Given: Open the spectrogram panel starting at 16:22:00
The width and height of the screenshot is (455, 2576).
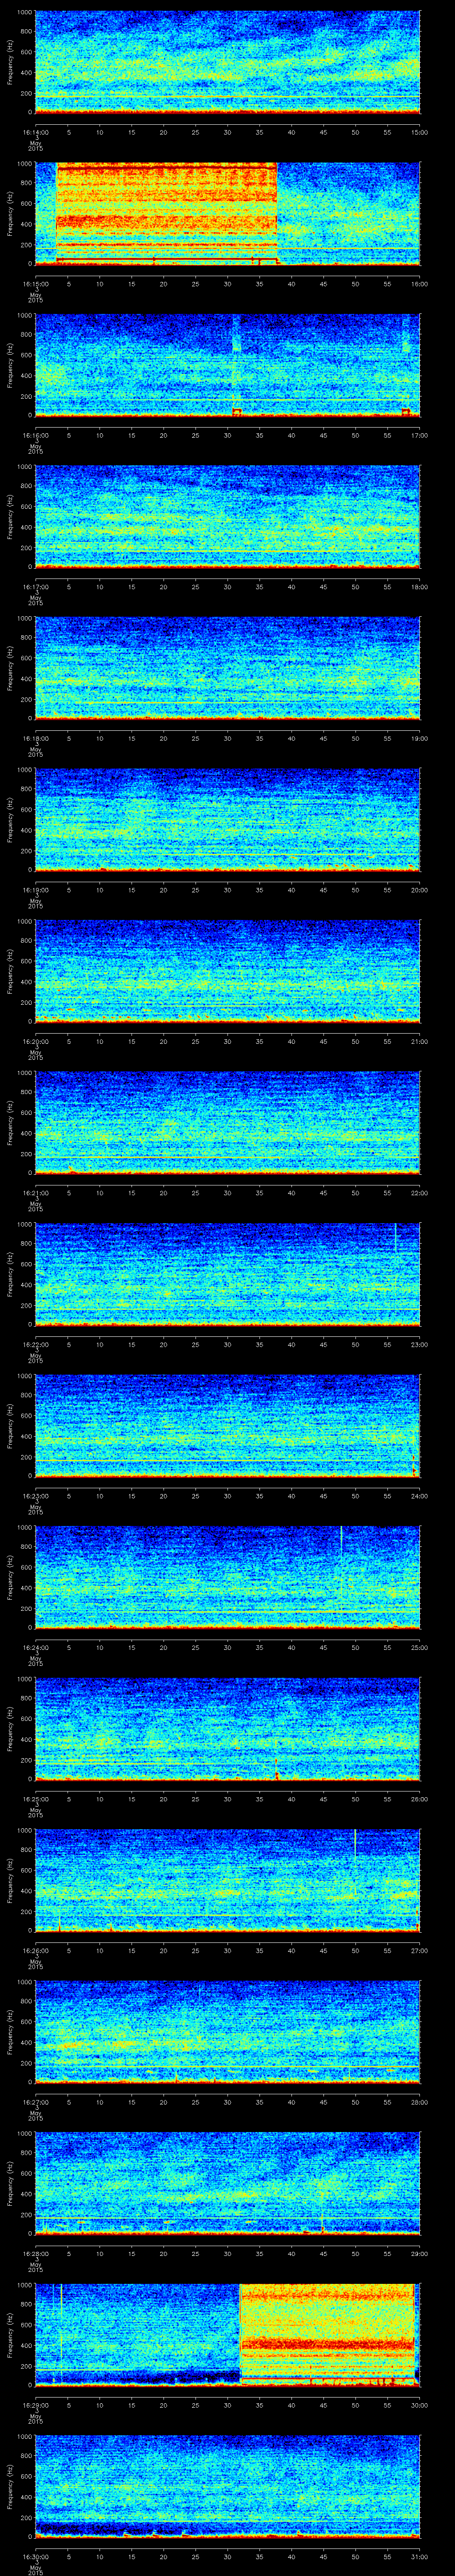Looking at the screenshot, I should coord(228,1274).
